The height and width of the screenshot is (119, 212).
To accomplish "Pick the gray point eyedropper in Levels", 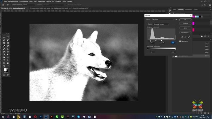I will point(185,37).
